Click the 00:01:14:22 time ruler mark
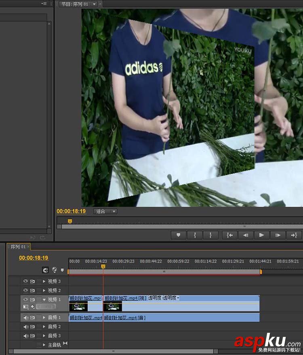The height and width of the screenshot is (355, 303). 206,261
